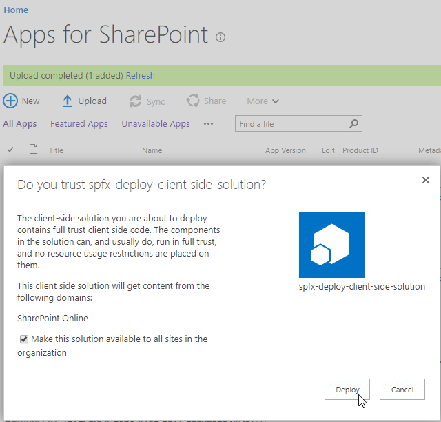Cancel the trust dialog
The height and width of the screenshot is (422, 441).
[x=402, y=390]
